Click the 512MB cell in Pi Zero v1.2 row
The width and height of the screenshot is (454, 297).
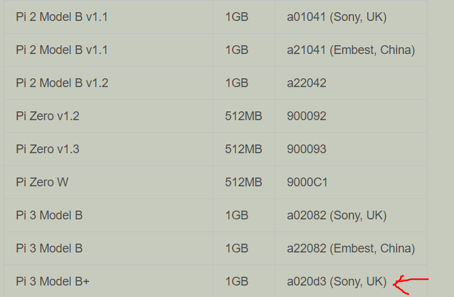tap(244, 116)
